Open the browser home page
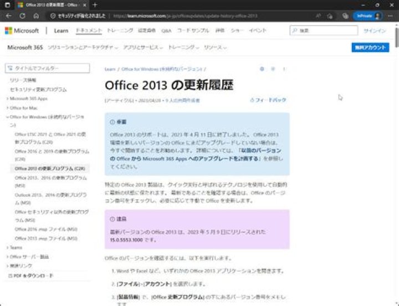This screenshot has height=306, width=399. pyautogui.click(x=36, y=15)
